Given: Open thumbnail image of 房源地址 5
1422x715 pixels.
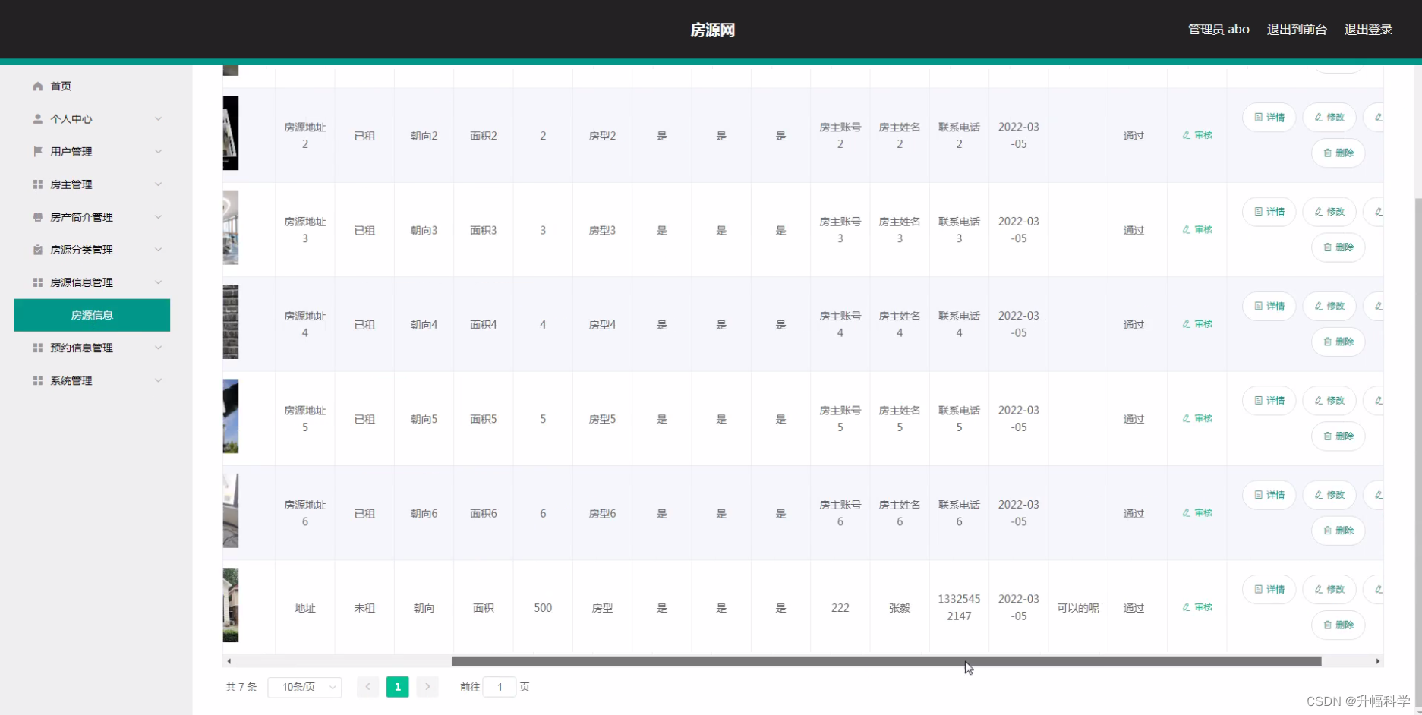Looking at the screenshot, I should click(231, 416).
